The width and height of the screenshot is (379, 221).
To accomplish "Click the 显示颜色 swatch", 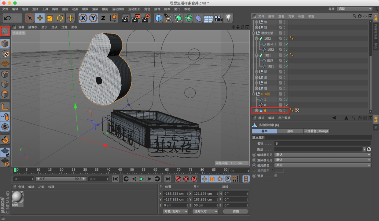I will point(279,171).
